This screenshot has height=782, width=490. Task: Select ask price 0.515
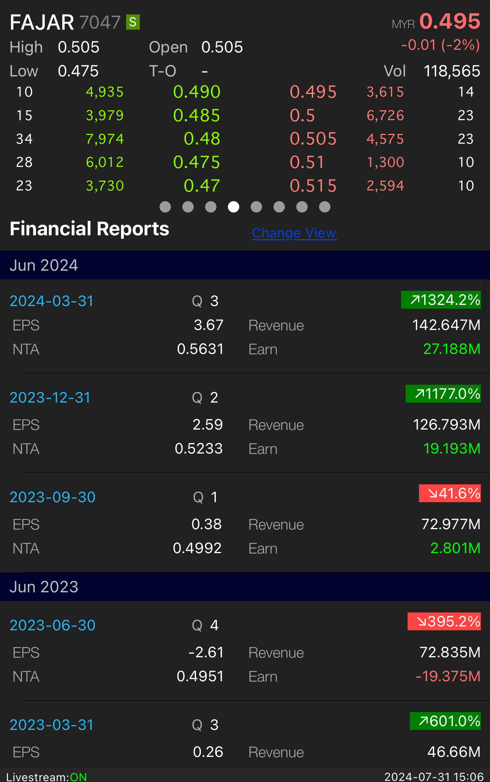(x=313, y=186)
